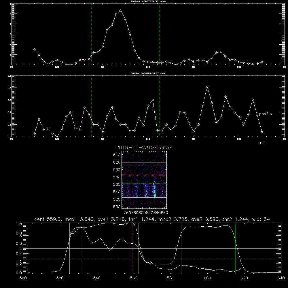Viewport: 288px width, 288px height.
Task: Click the lower solid white line in spectrogram
Action: coord(144,198)
